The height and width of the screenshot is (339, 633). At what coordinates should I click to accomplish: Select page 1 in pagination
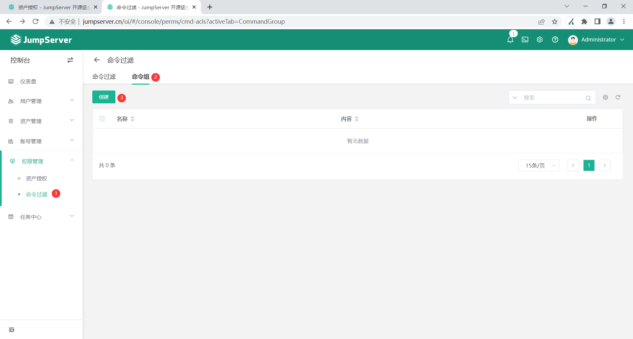pyautogui.click(x=589, y=166)
